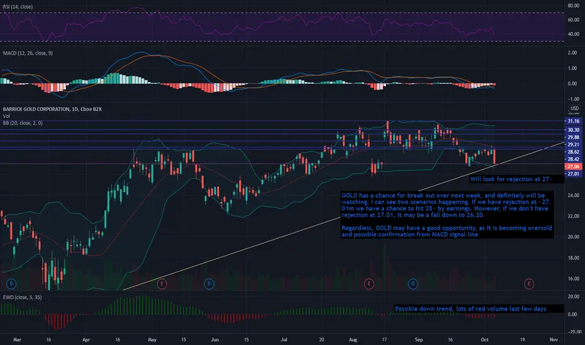The height and width of the screenshot is (345, 585).
Task: Select the BB (20, close, 2, 0) label
Action: 23,123
